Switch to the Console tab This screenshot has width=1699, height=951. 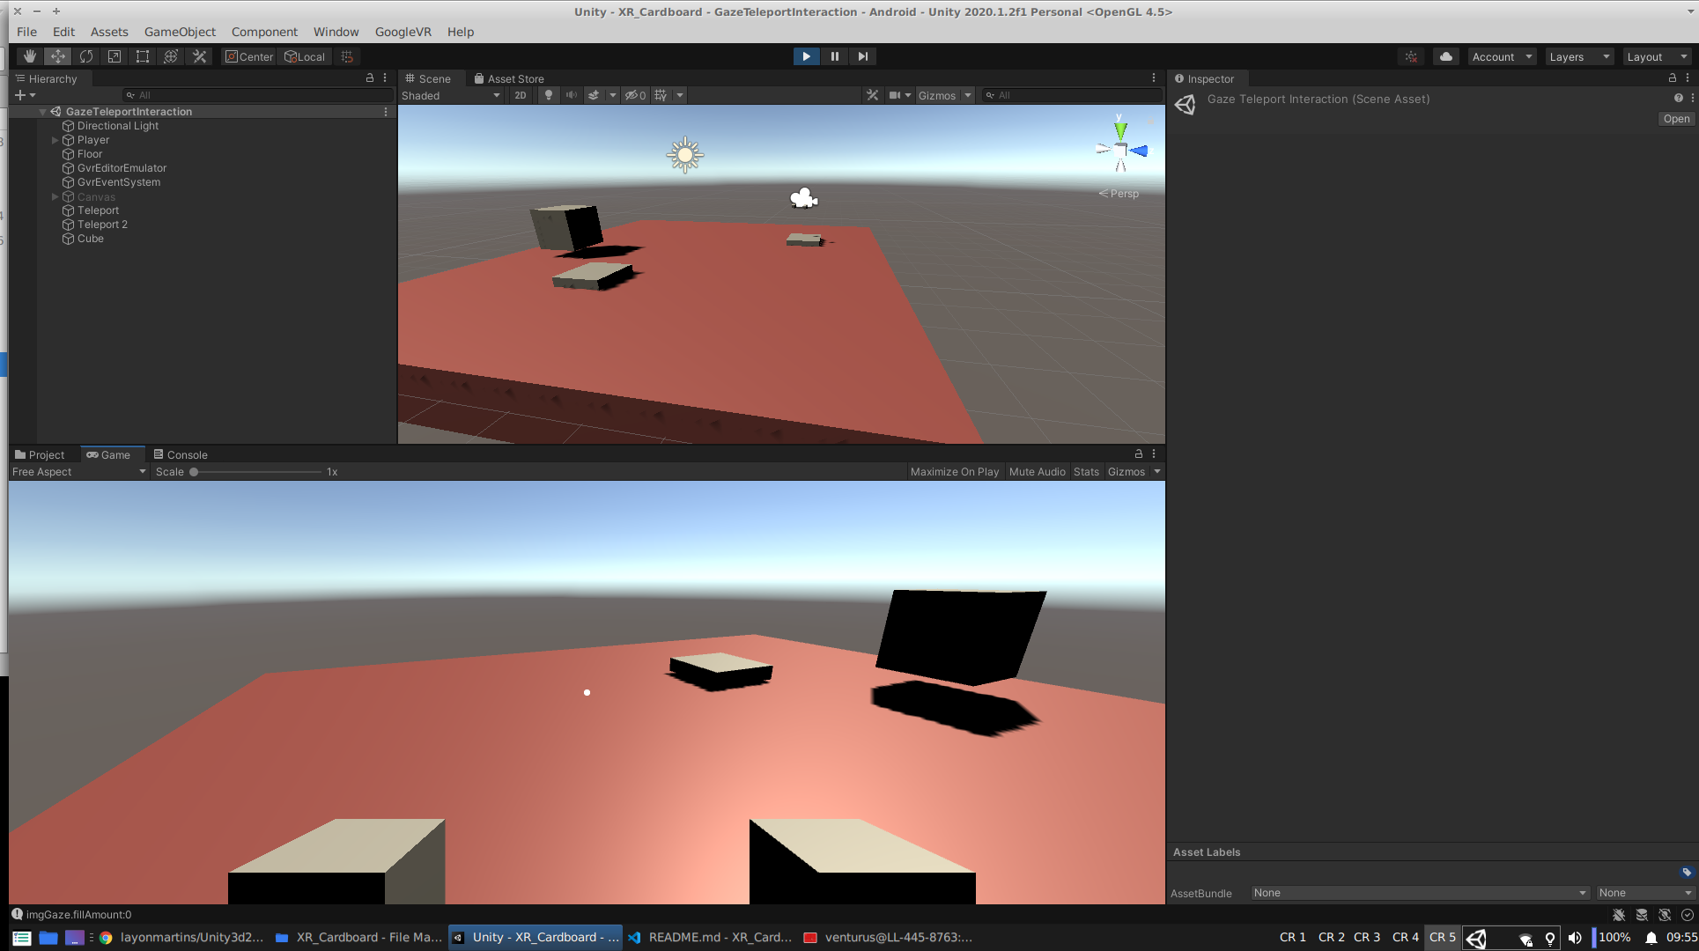point(181,455)
